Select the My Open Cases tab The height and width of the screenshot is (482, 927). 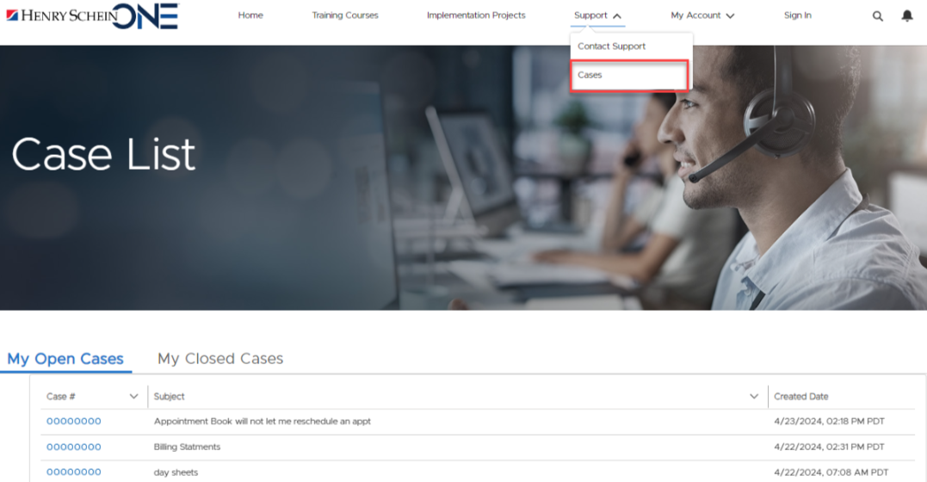coord(65,359)
